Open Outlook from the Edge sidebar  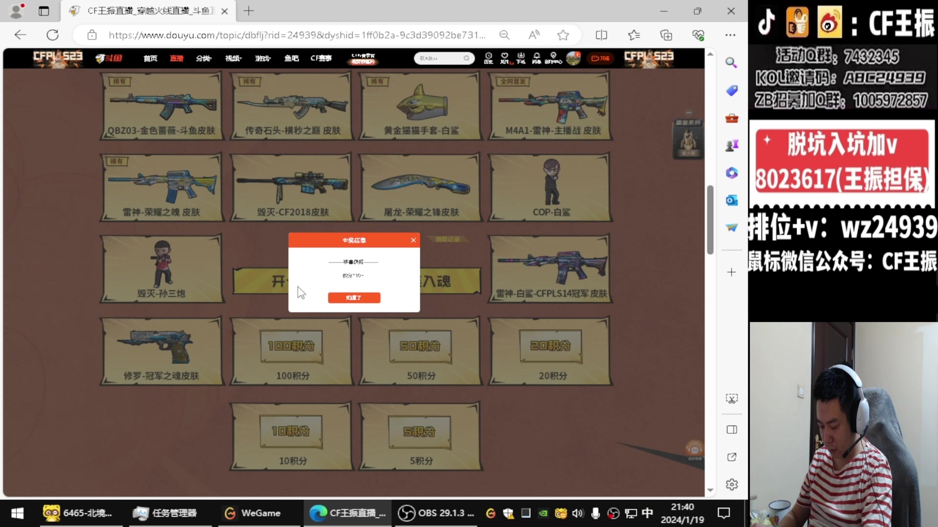pos(731,201)
